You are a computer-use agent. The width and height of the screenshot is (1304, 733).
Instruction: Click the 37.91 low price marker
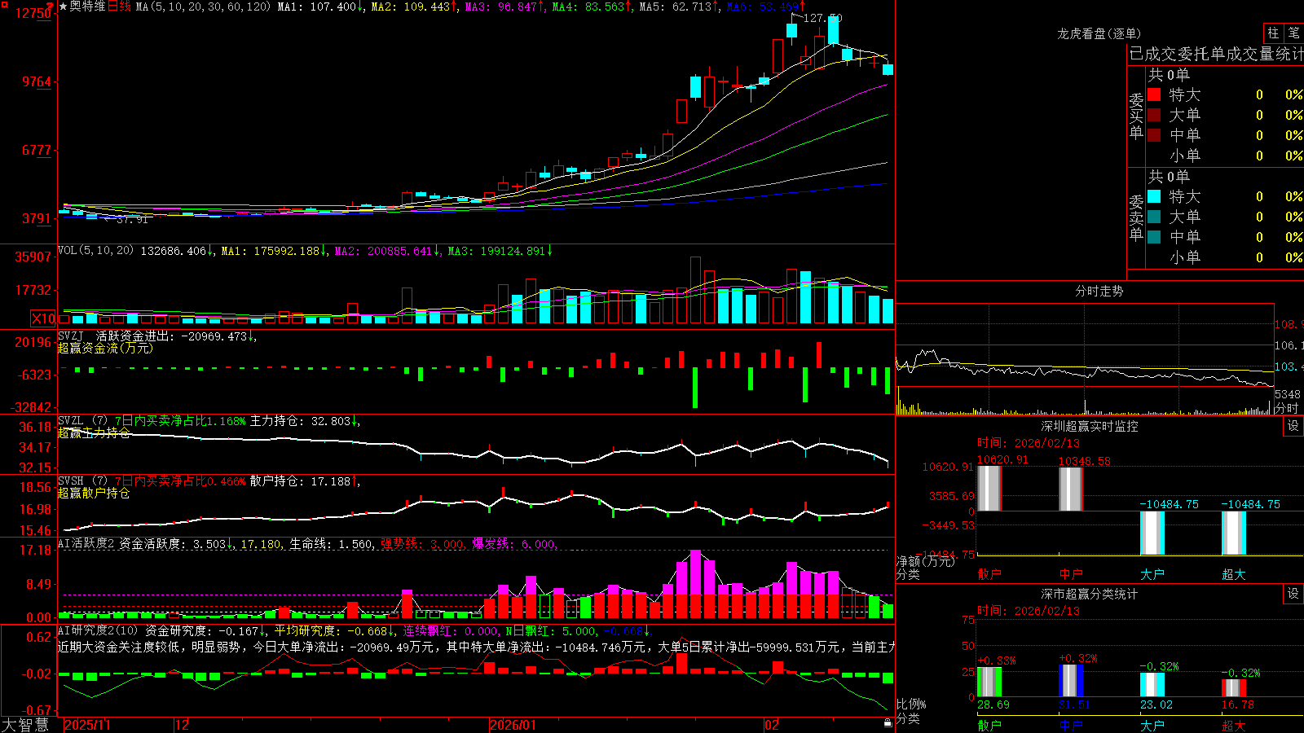(133, 219)
